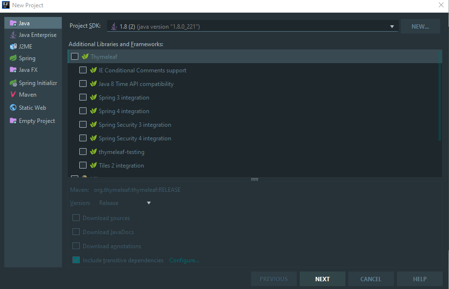
Task: Click the IntelliJ IDEA logo in title bar
Action: 6,5
